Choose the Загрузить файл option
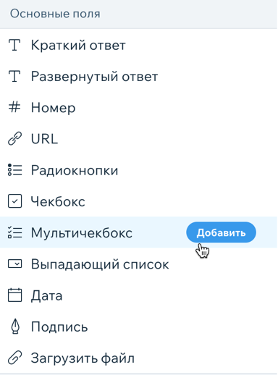Image resolution: width=278 pixels, height=375 pixels. (139, 358)
